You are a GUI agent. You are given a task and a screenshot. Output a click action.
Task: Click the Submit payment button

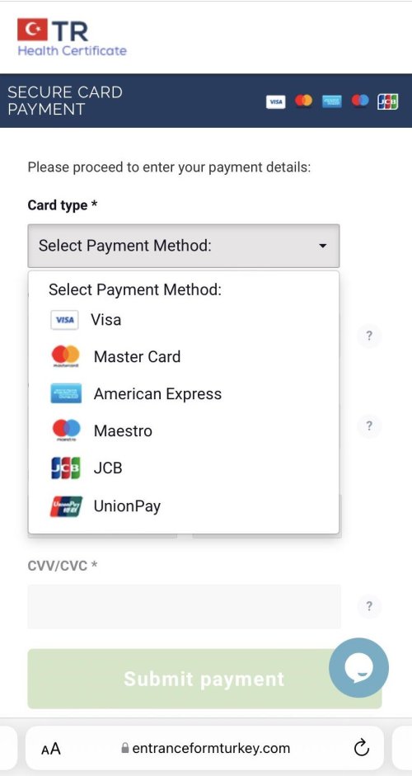204,679
